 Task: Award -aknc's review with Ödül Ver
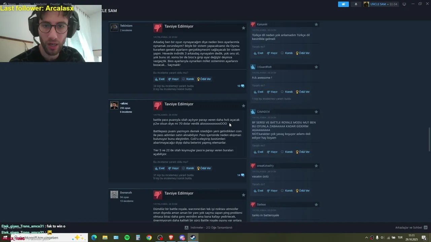point(204,168)
